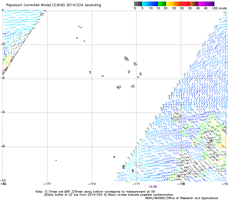Screen dimensions: 228x200
Task: Click the orange 25-30 knots legend swatch
Action: pyautogui.click(x=178, y=4)
